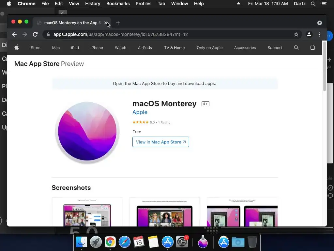Screen dimensions: 334x251
Task: Open the third Monterey screenshot thumbnail
Action: pos(242,212)
